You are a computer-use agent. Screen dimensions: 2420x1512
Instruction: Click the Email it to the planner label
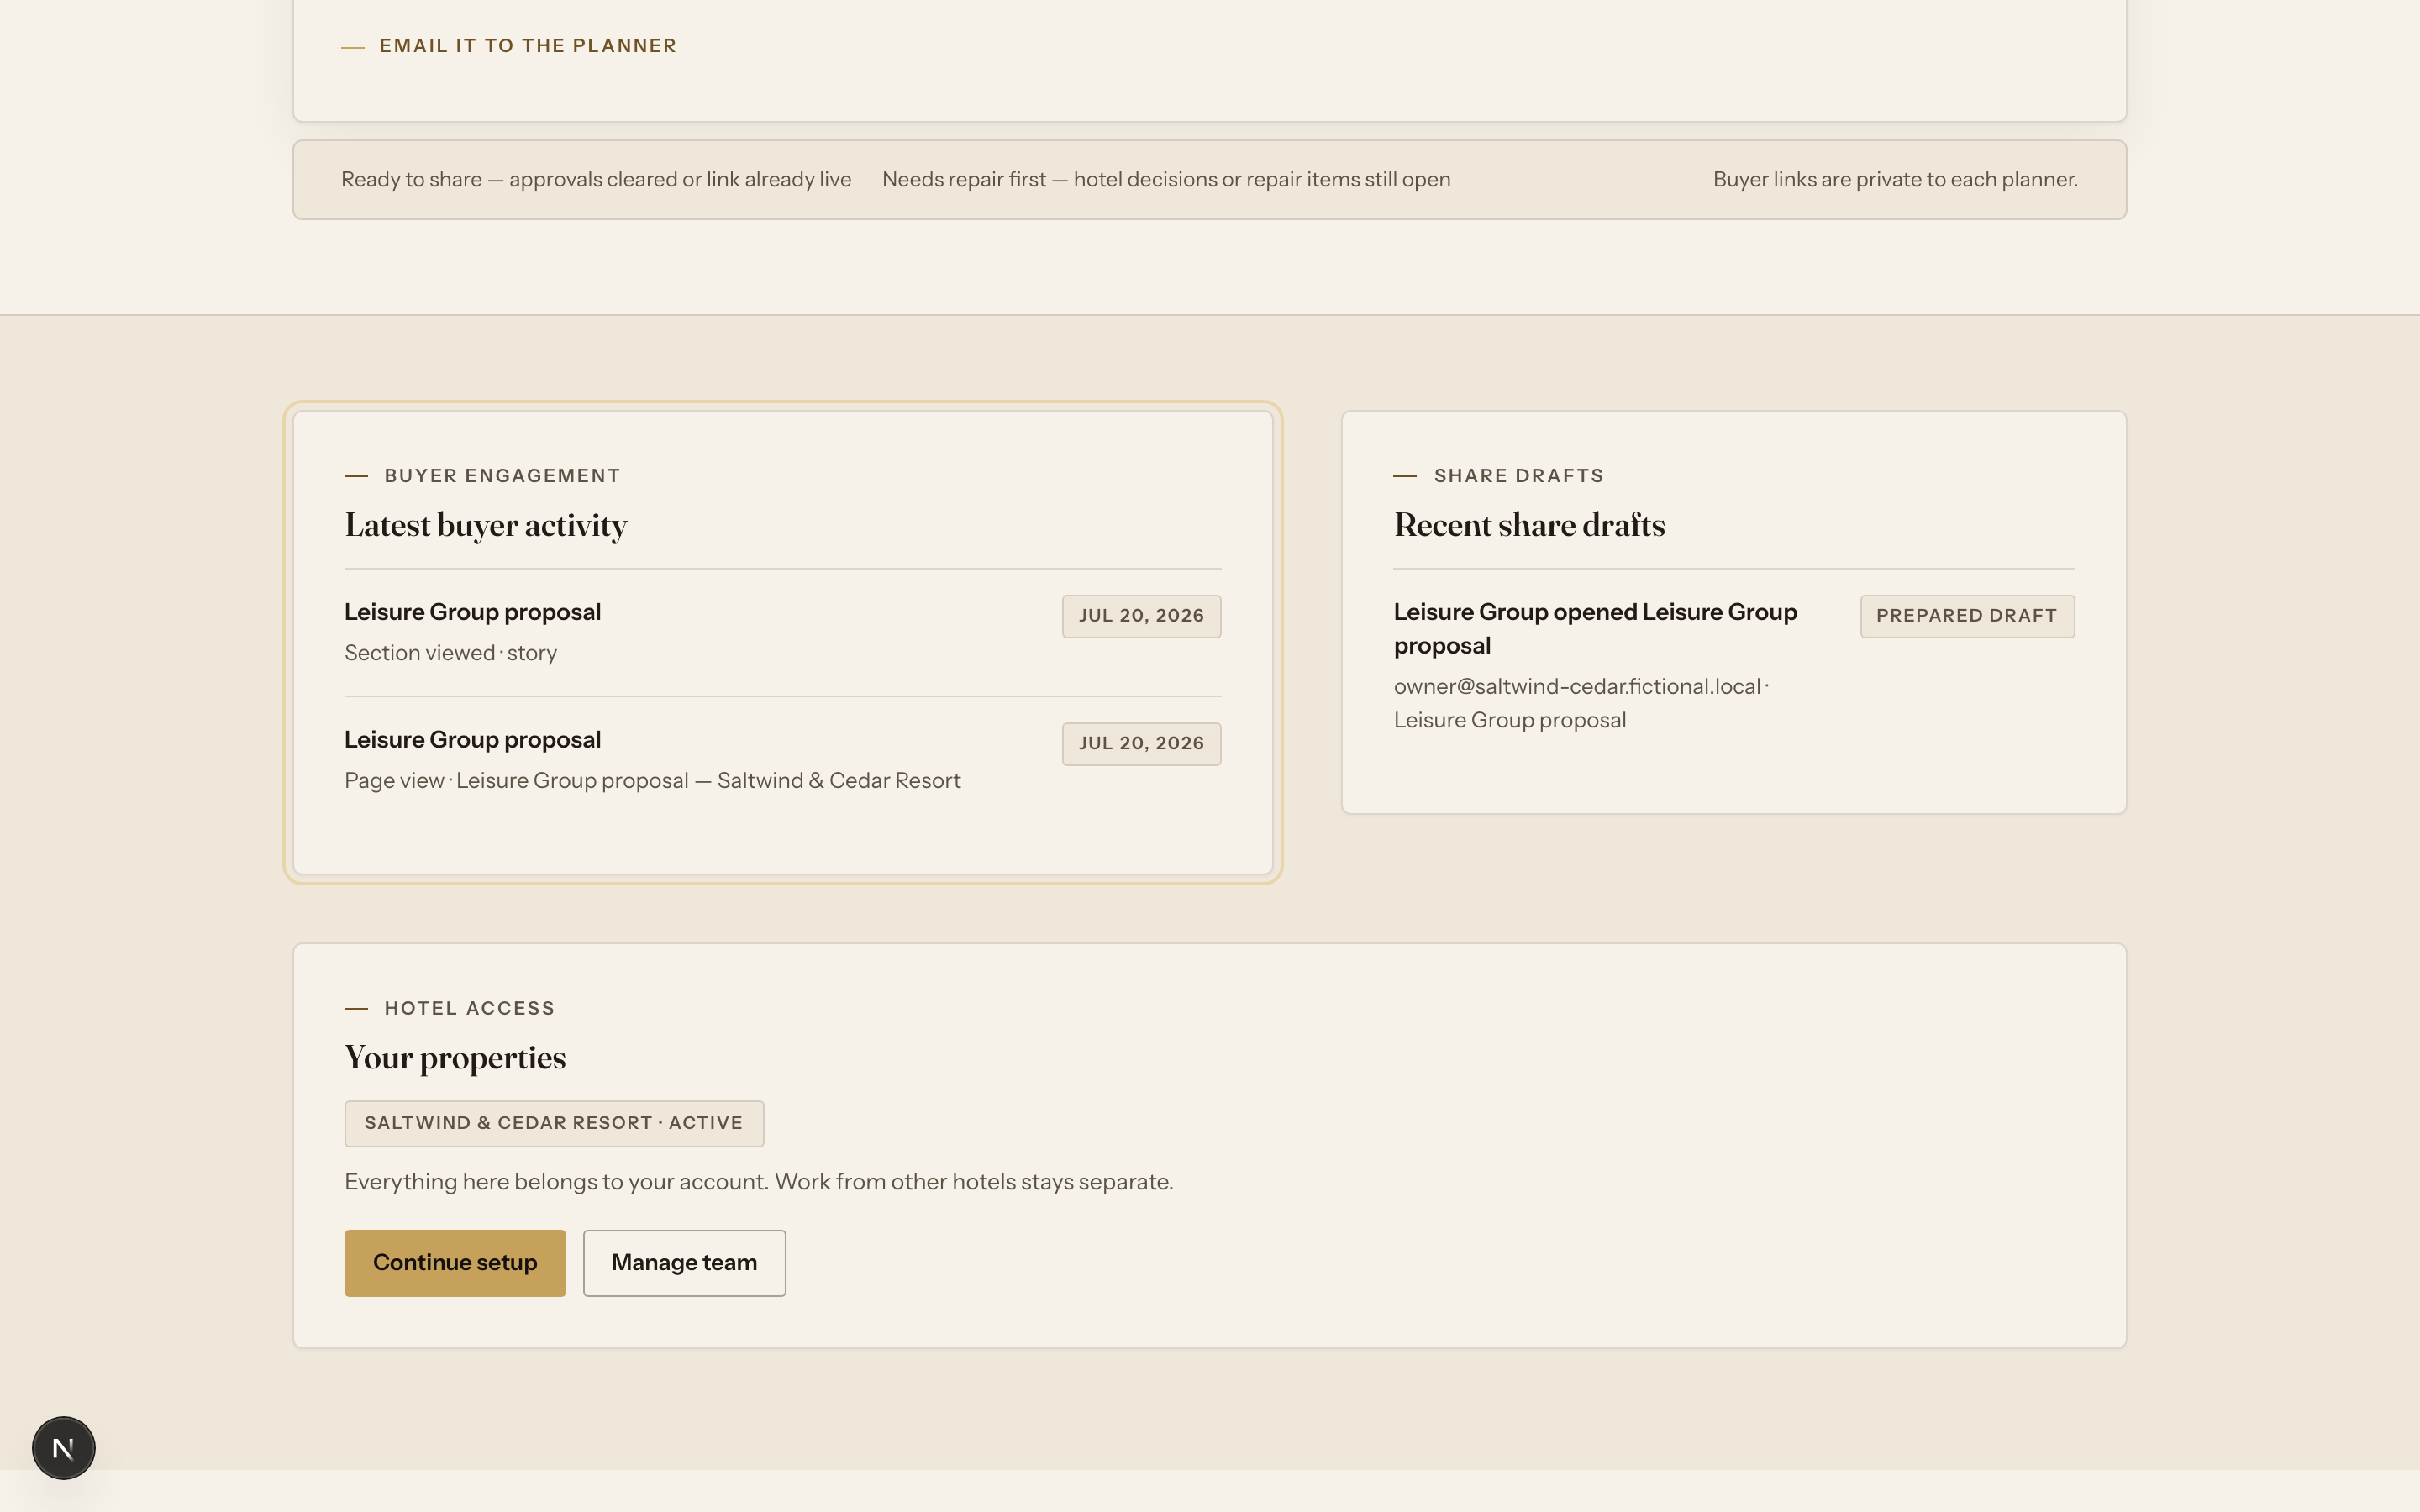pyautogui.click(x=528, y=46)
